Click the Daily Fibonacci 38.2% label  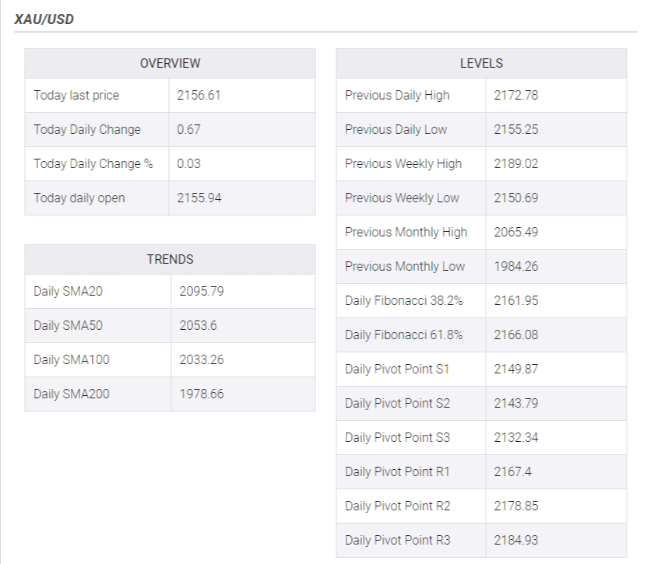click(403, 301)
